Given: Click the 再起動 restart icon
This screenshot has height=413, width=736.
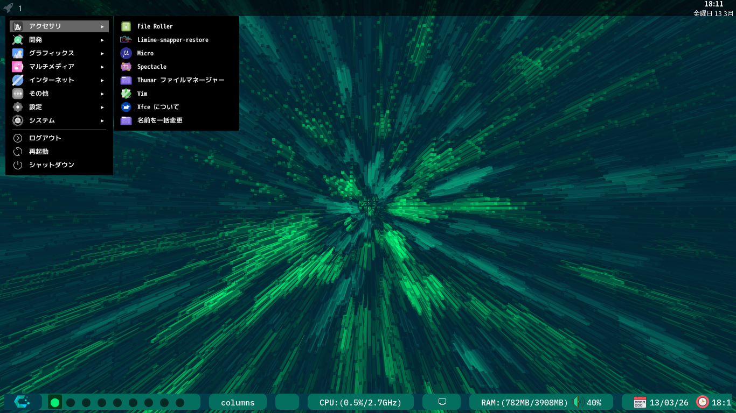Looking at the screenshot, I should click(18, 152).
